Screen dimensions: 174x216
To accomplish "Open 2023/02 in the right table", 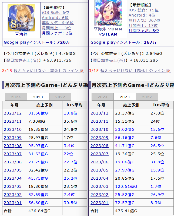I will [x=99, y=195].
